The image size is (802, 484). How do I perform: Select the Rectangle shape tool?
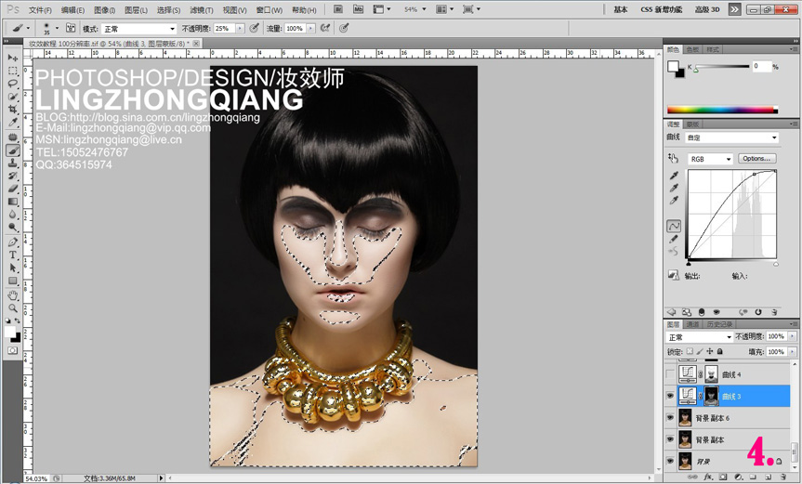point(12,281)
